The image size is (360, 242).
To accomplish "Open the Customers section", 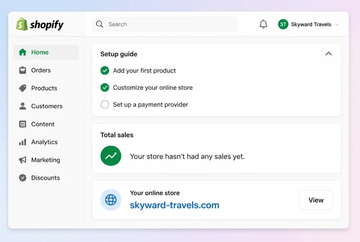I will [x=46, y=106].
